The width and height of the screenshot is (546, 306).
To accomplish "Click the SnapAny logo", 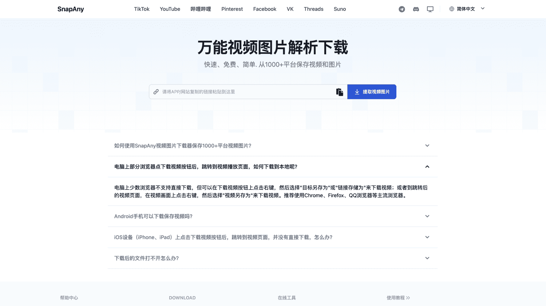I will coord(71,9).
